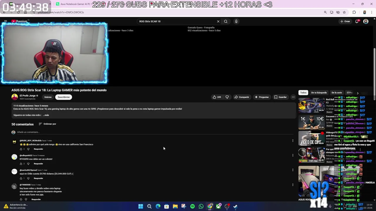Reply to TNM0000's comment
Screen dimensions: 376x211
click(36, 200)
